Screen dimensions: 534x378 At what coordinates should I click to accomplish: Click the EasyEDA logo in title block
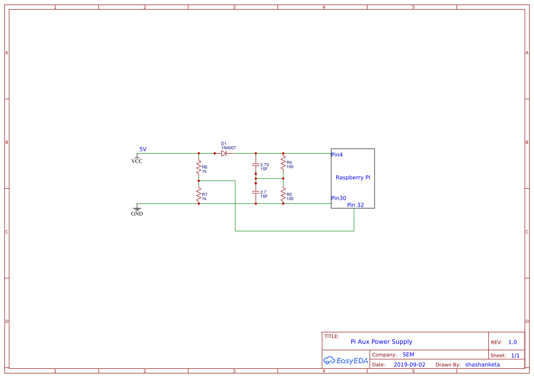pos(345,361)
